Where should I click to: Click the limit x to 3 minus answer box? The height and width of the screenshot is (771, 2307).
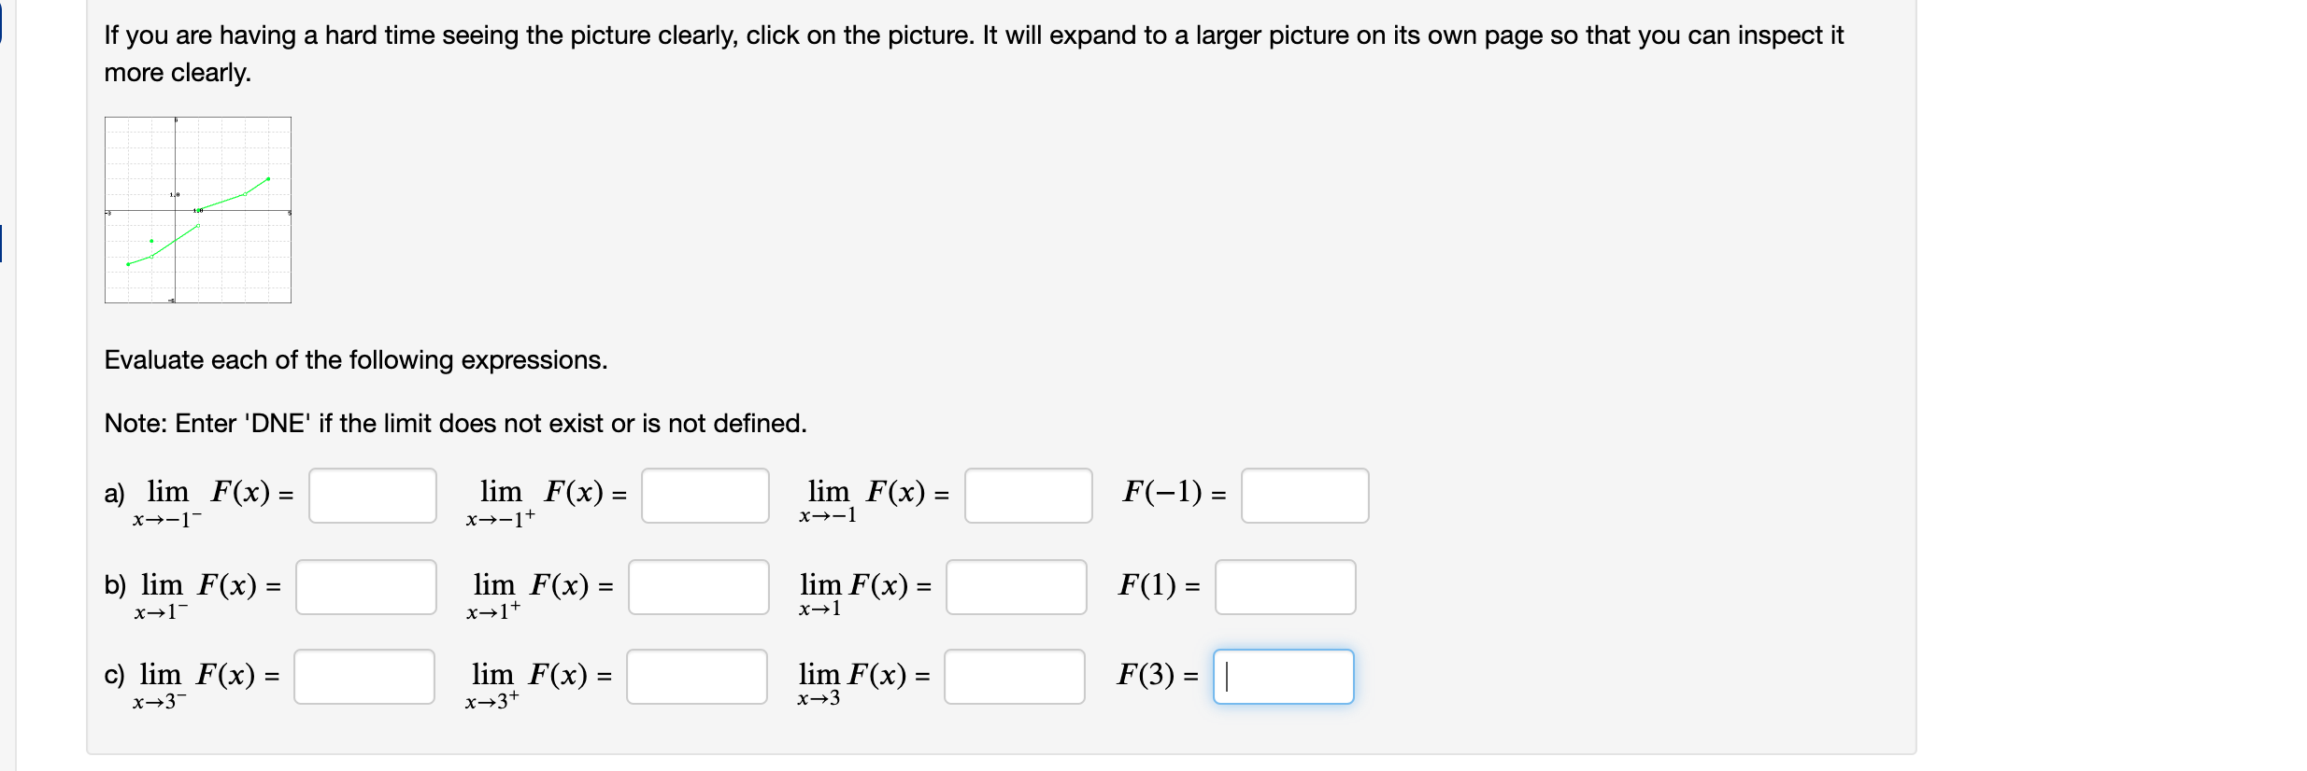tap(365, 676)
